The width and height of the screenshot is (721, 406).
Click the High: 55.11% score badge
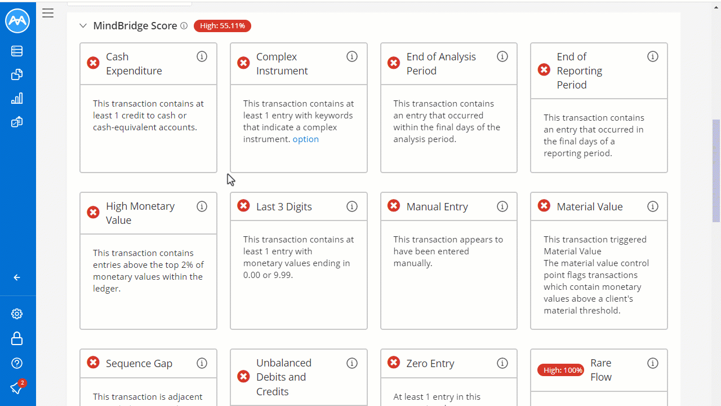click(x=222, y=25)
